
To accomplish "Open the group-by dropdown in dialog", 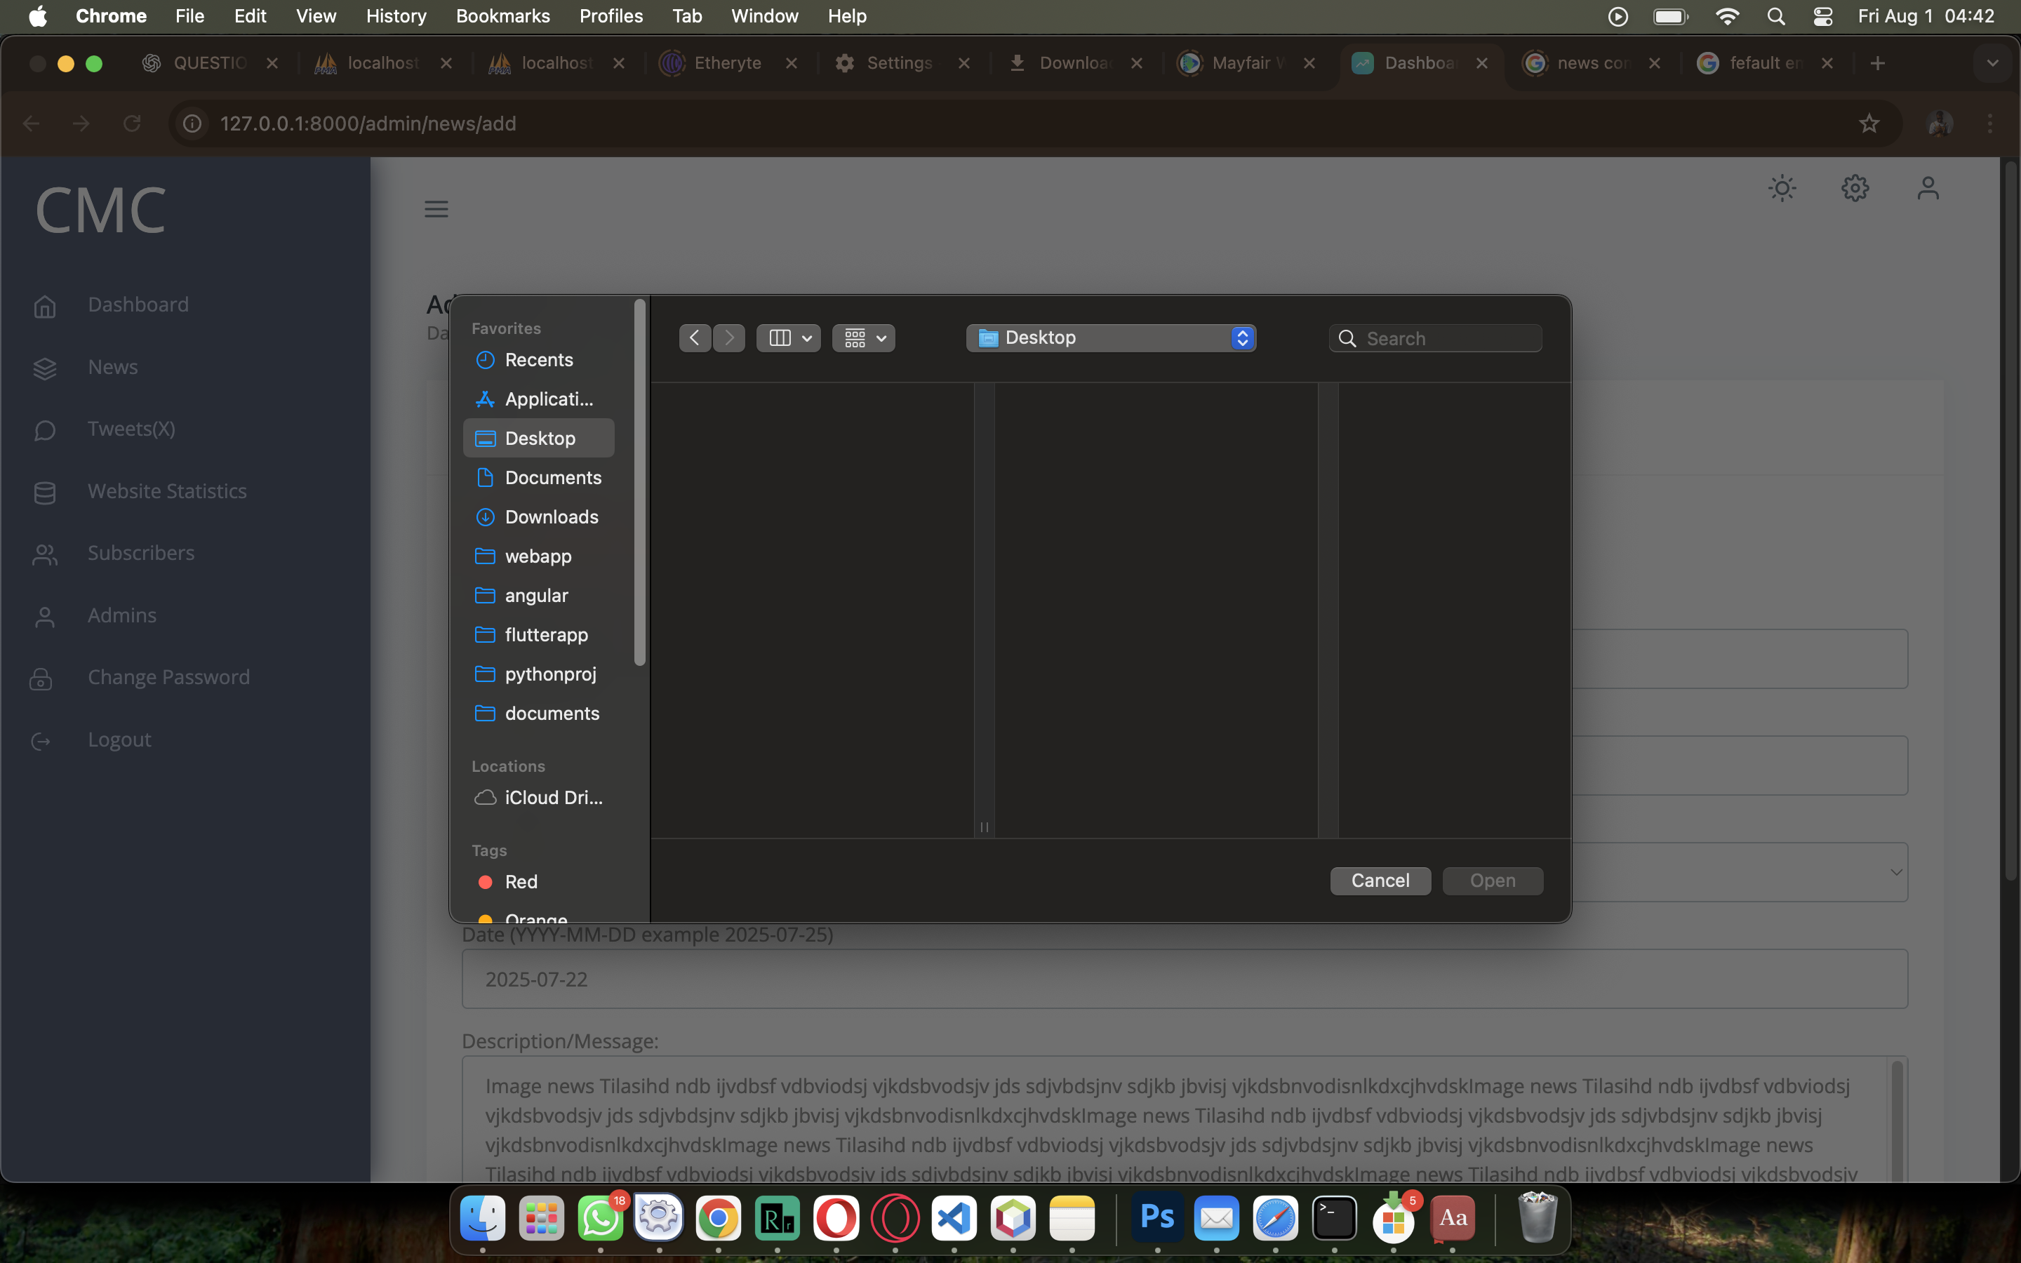I will tap(862, 338).
